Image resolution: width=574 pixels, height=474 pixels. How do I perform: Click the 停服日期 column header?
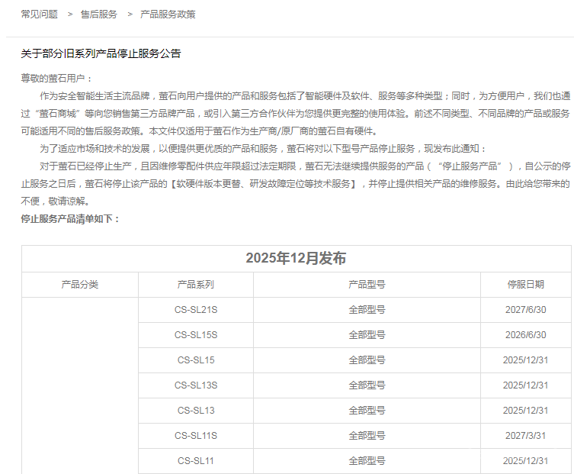click(526, 284)
